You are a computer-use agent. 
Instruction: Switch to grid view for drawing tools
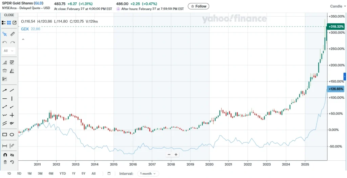coord(9,23)
